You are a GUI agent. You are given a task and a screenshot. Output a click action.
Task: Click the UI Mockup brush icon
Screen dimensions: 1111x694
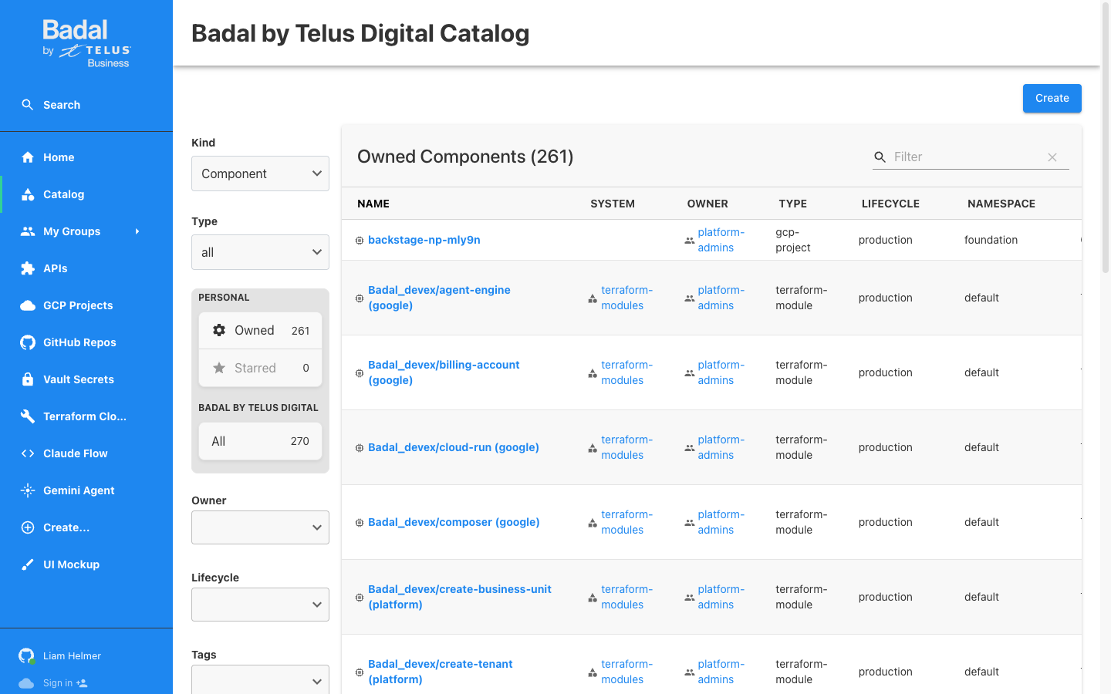tap(28, 564)
